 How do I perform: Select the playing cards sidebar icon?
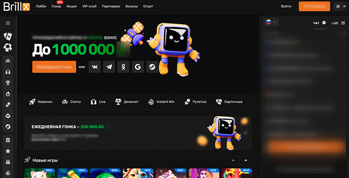pos(8,36)
